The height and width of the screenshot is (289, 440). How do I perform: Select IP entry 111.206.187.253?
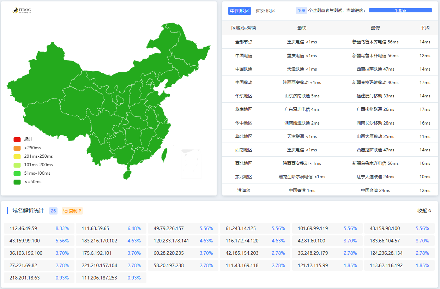tap(99, 278)
